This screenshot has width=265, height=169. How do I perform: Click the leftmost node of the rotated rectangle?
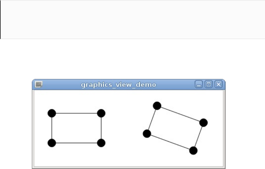(147, 134)
